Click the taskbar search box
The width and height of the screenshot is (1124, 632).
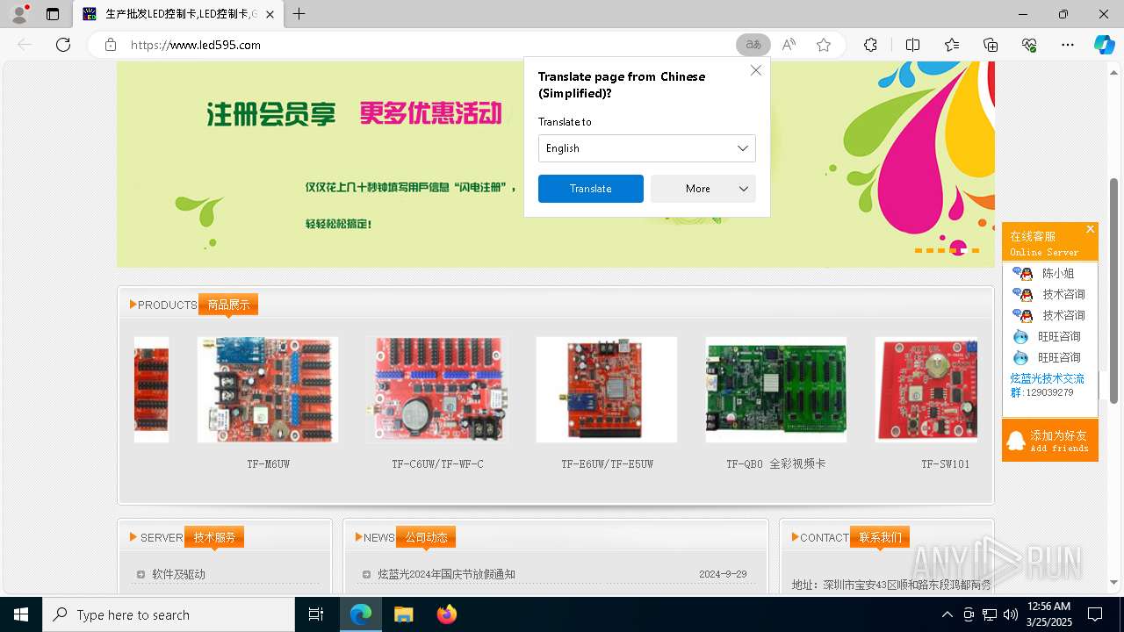tap(169, 614)
